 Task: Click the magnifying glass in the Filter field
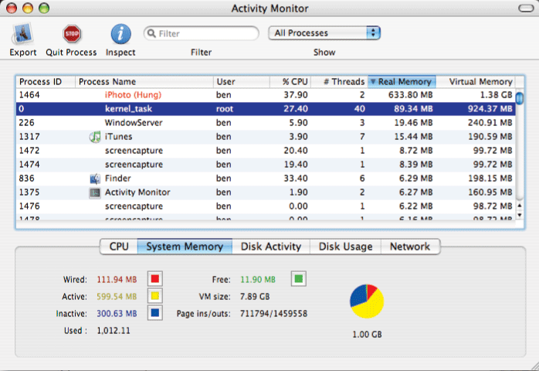coord(151,33)
